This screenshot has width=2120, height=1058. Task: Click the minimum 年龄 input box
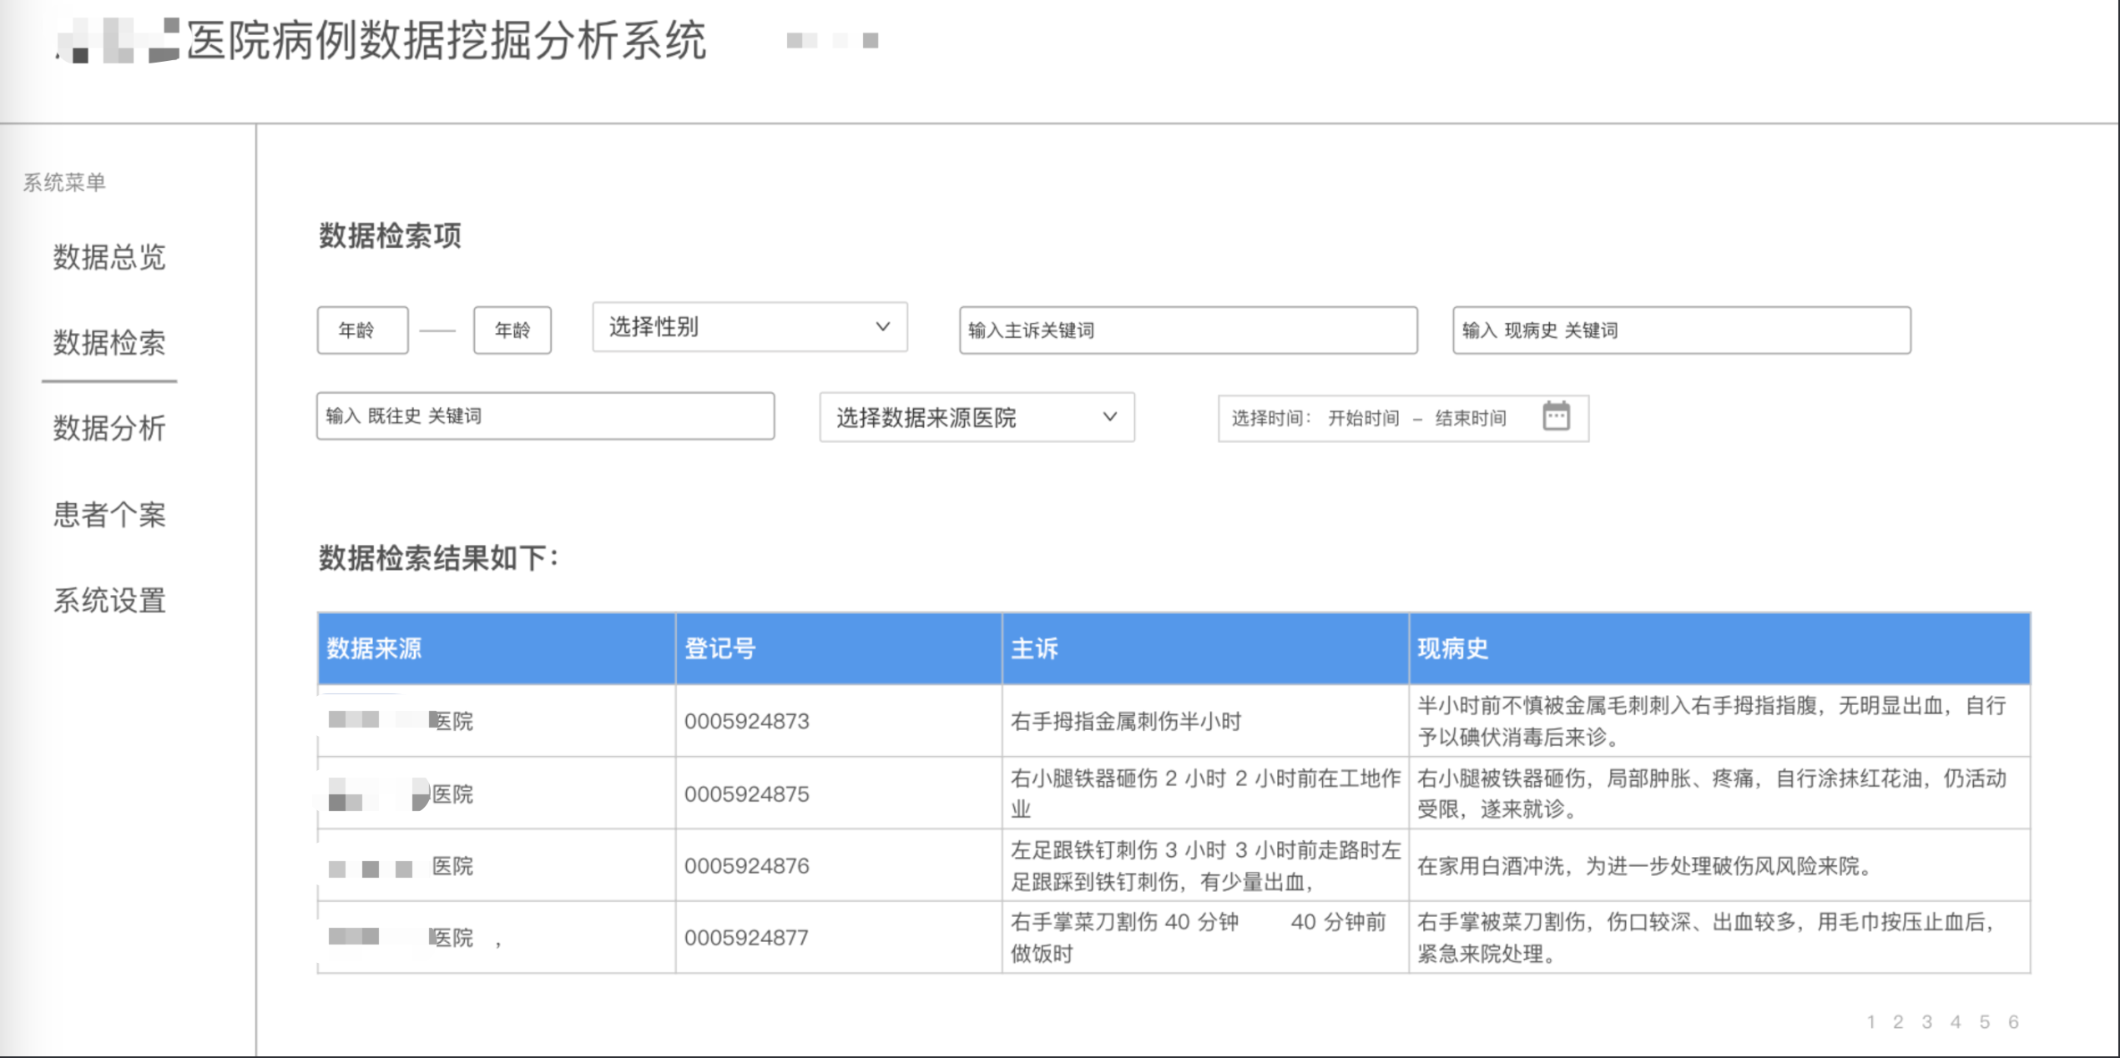[x=362, y=330]
